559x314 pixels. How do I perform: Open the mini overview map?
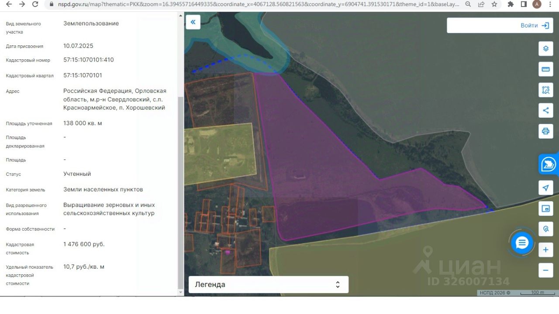[x=545, y=208]
